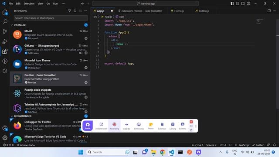
Task: Click tabnine starter in status bar
Action: [x=26, y=145]
